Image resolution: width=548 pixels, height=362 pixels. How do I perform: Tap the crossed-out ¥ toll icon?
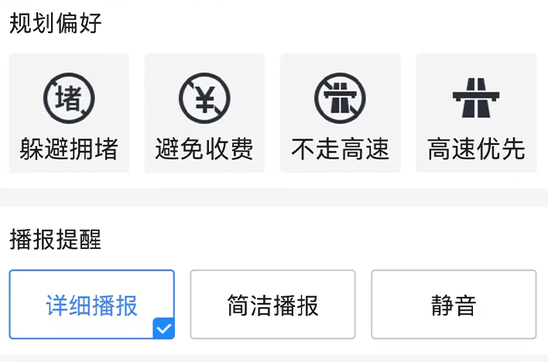tap(204, 97)
